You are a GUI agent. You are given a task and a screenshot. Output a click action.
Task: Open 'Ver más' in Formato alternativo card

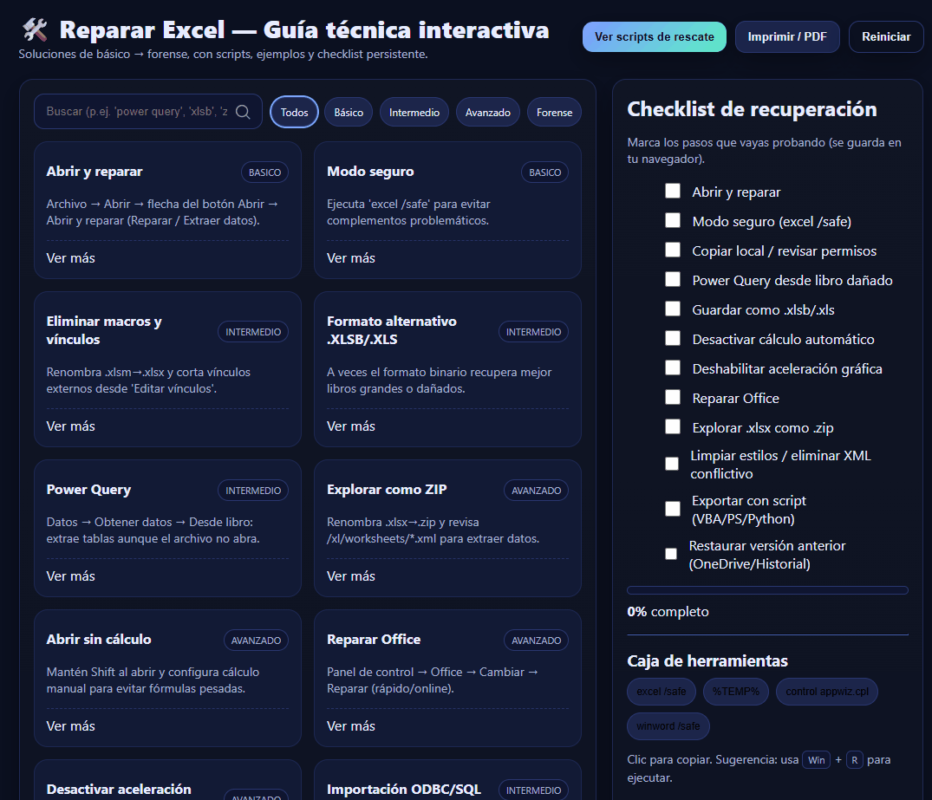(350, 426)
